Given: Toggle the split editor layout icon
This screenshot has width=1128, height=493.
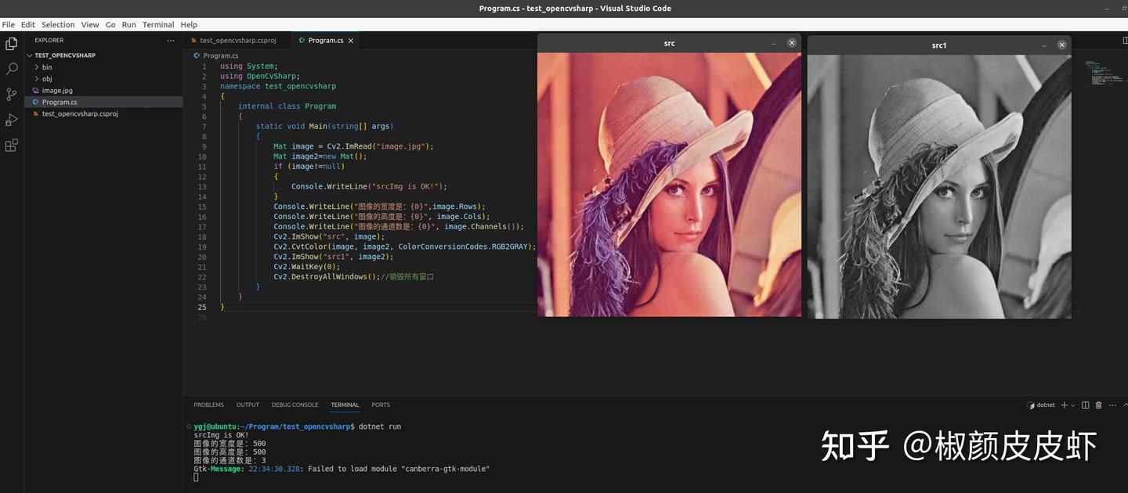Looking at the screenshot, I should [x=1125, y=39].
